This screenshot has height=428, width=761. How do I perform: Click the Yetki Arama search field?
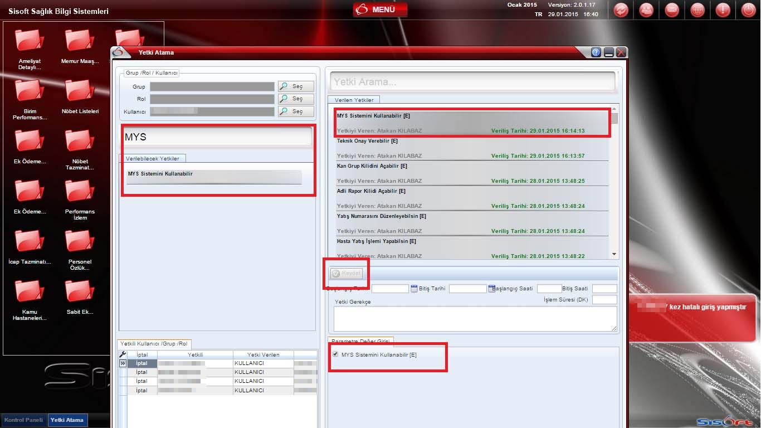[x=472, y=82]
